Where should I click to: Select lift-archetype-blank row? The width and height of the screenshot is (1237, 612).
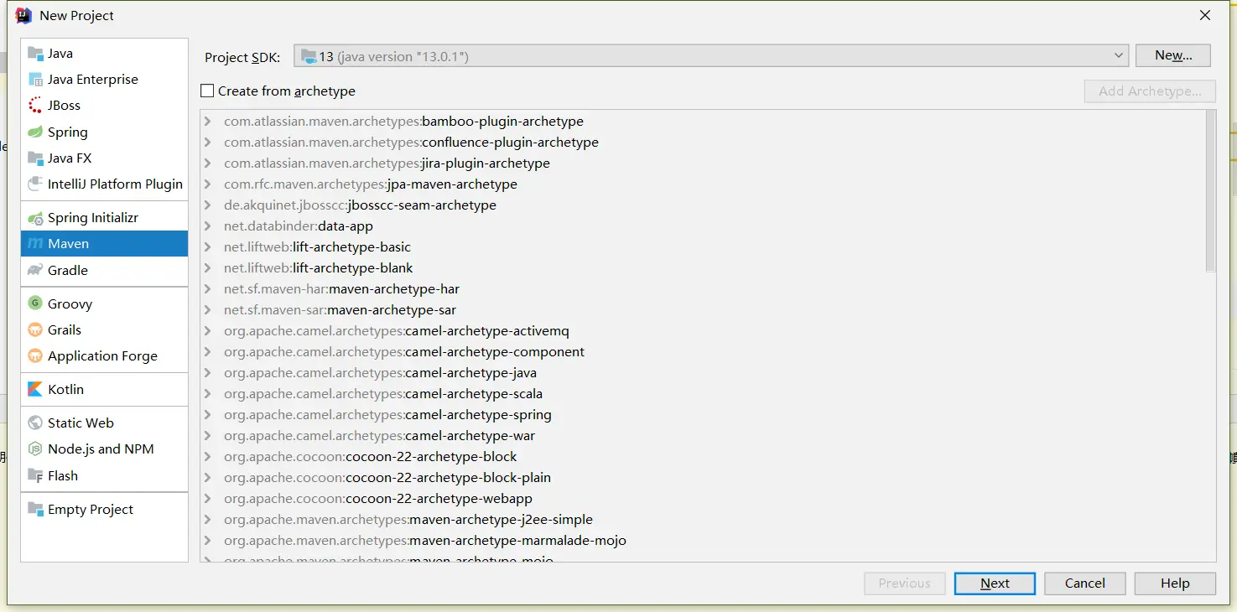pyautogui.click(x=703, y=268)
